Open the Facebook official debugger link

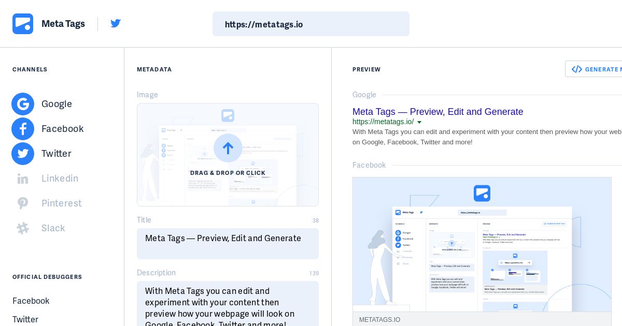pos(31,301)
